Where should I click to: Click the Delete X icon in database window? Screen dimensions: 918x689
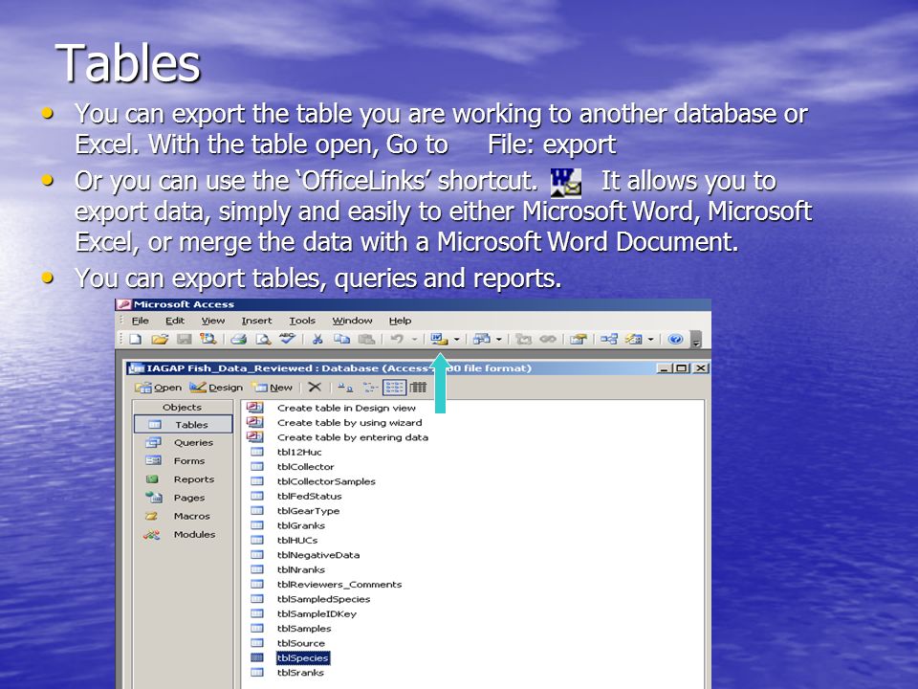coord(315,387)
